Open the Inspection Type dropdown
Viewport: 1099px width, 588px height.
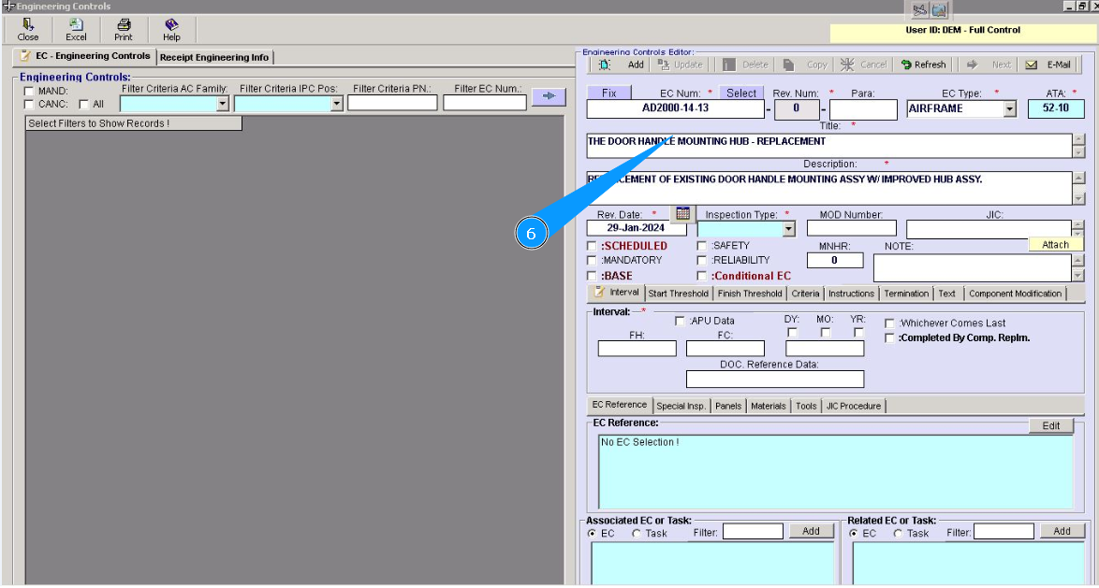click(788, 229)
